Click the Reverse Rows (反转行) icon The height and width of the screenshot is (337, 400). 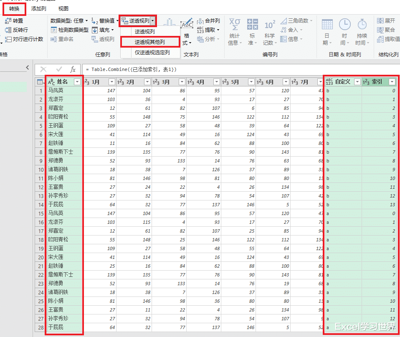[8, 30]
